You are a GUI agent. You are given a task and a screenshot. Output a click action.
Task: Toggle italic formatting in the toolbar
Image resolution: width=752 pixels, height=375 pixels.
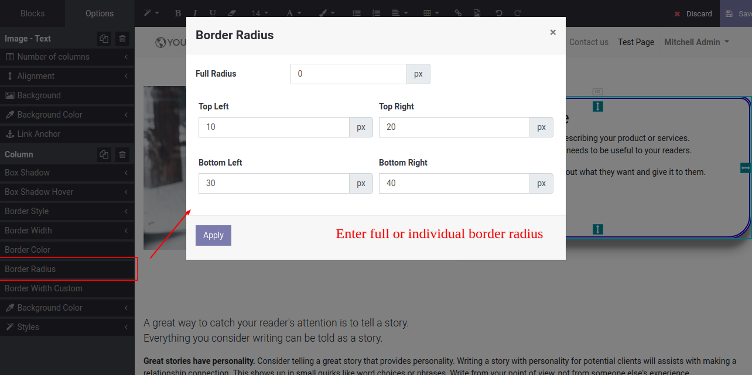point(195,13)
